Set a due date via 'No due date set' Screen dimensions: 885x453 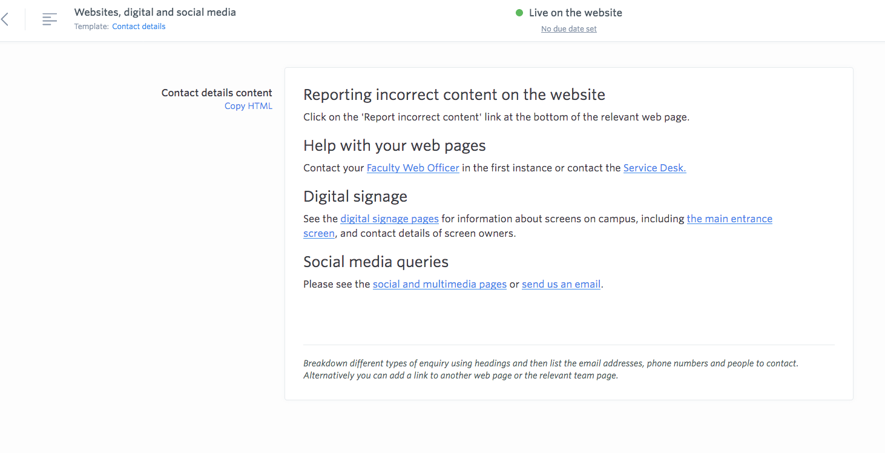[568, 29]
